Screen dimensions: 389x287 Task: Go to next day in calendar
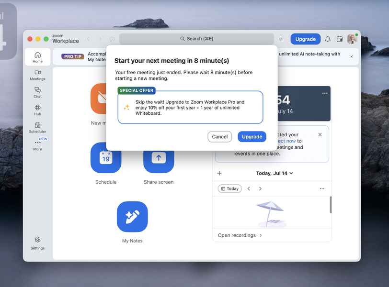260,188
